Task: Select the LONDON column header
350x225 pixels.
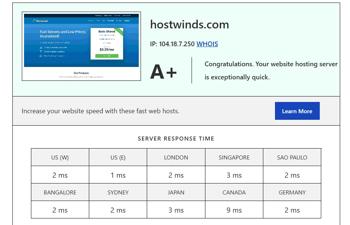Action: pos(176,157)
